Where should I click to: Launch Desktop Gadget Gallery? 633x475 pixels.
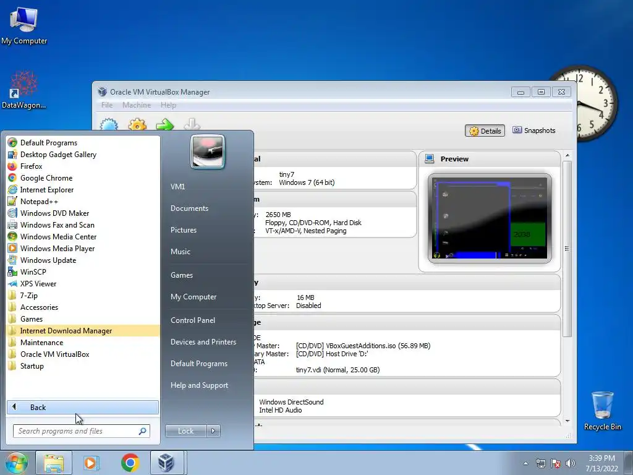click(83, 154)
